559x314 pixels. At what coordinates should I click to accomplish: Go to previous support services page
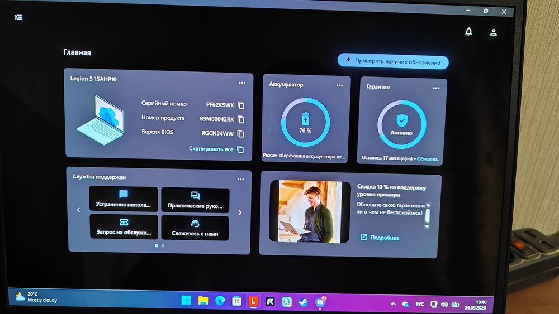[78, 210]
